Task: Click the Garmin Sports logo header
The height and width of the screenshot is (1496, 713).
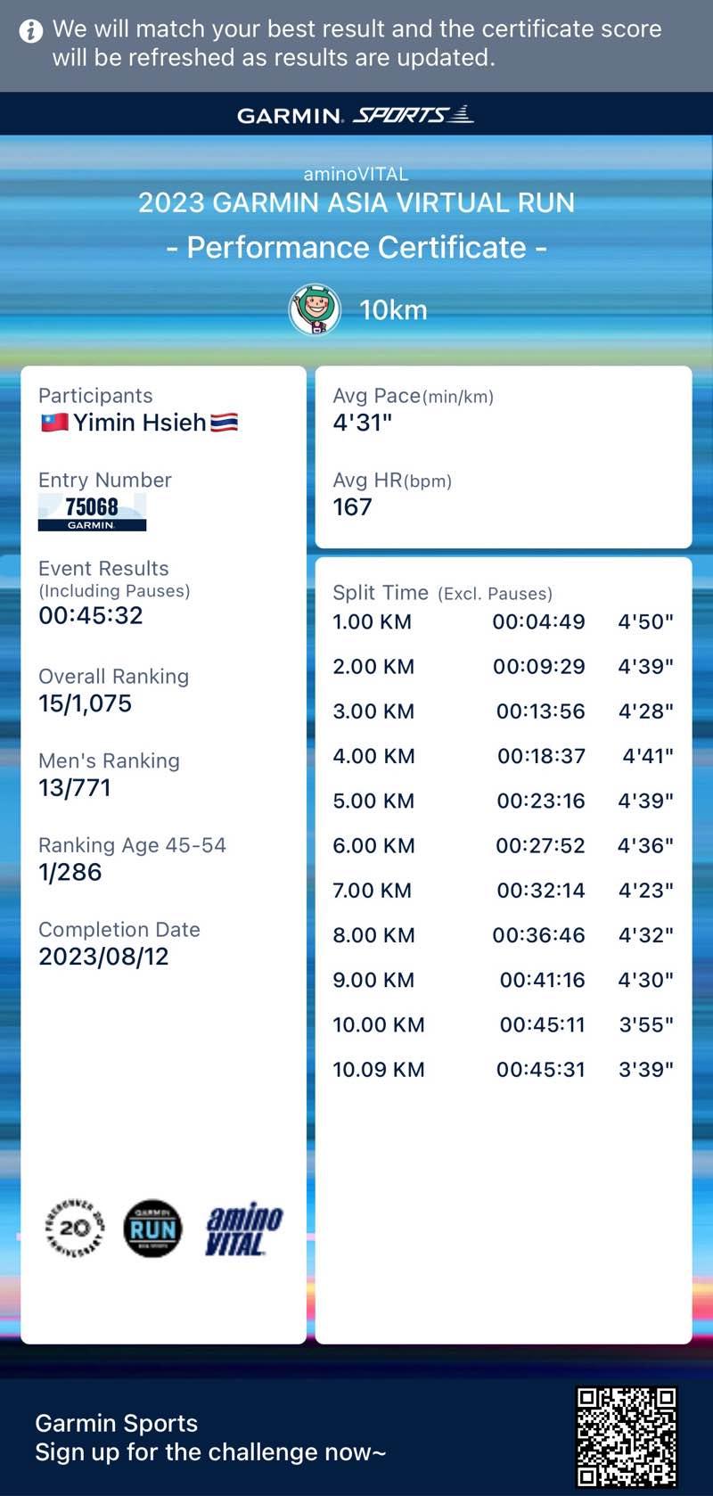Action: tap(356, 115)
